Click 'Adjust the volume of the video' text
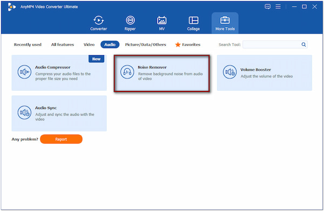 [x=267, y=76]
